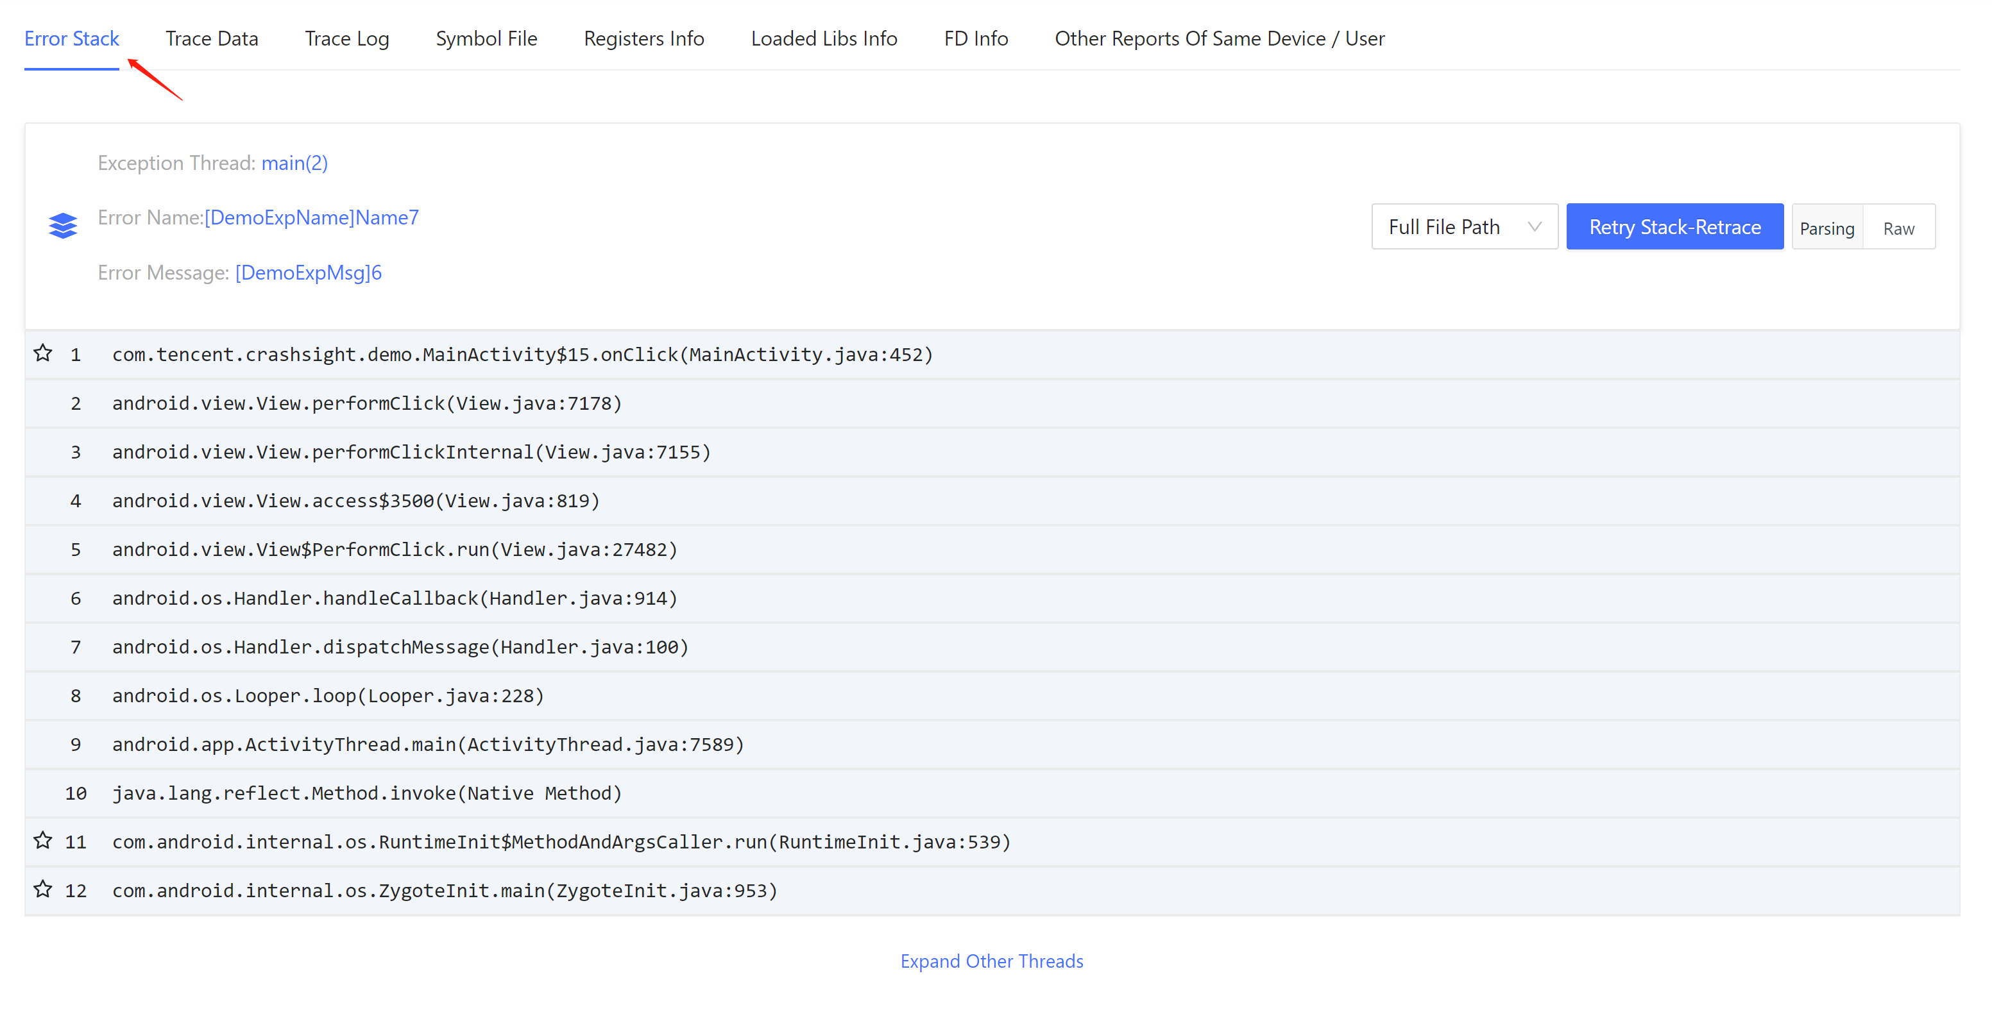Select frame Handler.handleCallback(Handler.java:914)

point(992,598)
